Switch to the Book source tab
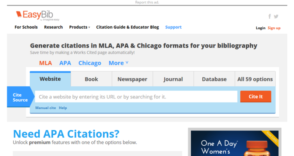 pos(91,79)
